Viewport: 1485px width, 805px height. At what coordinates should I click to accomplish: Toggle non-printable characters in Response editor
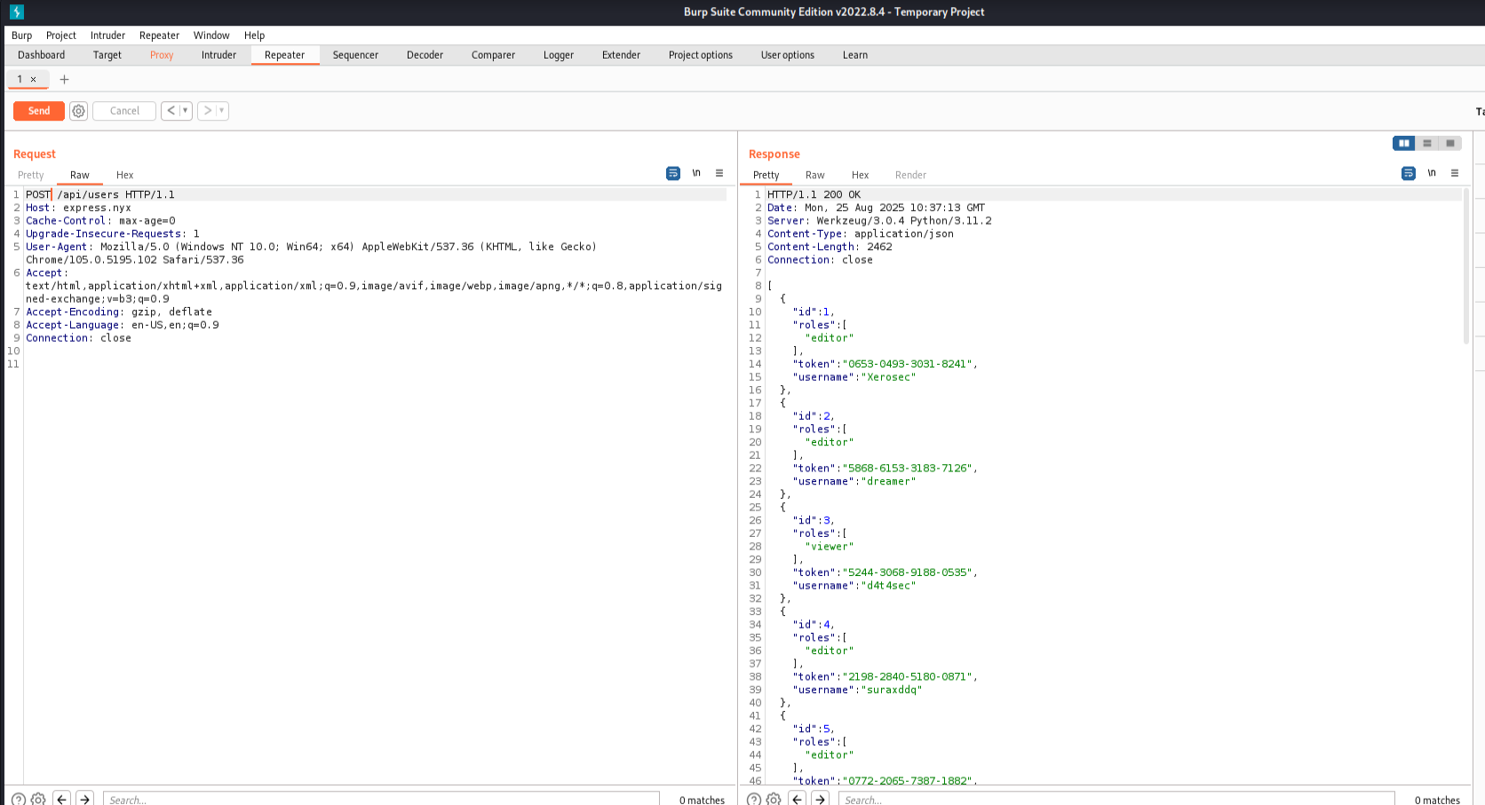tap(1432, 173)
